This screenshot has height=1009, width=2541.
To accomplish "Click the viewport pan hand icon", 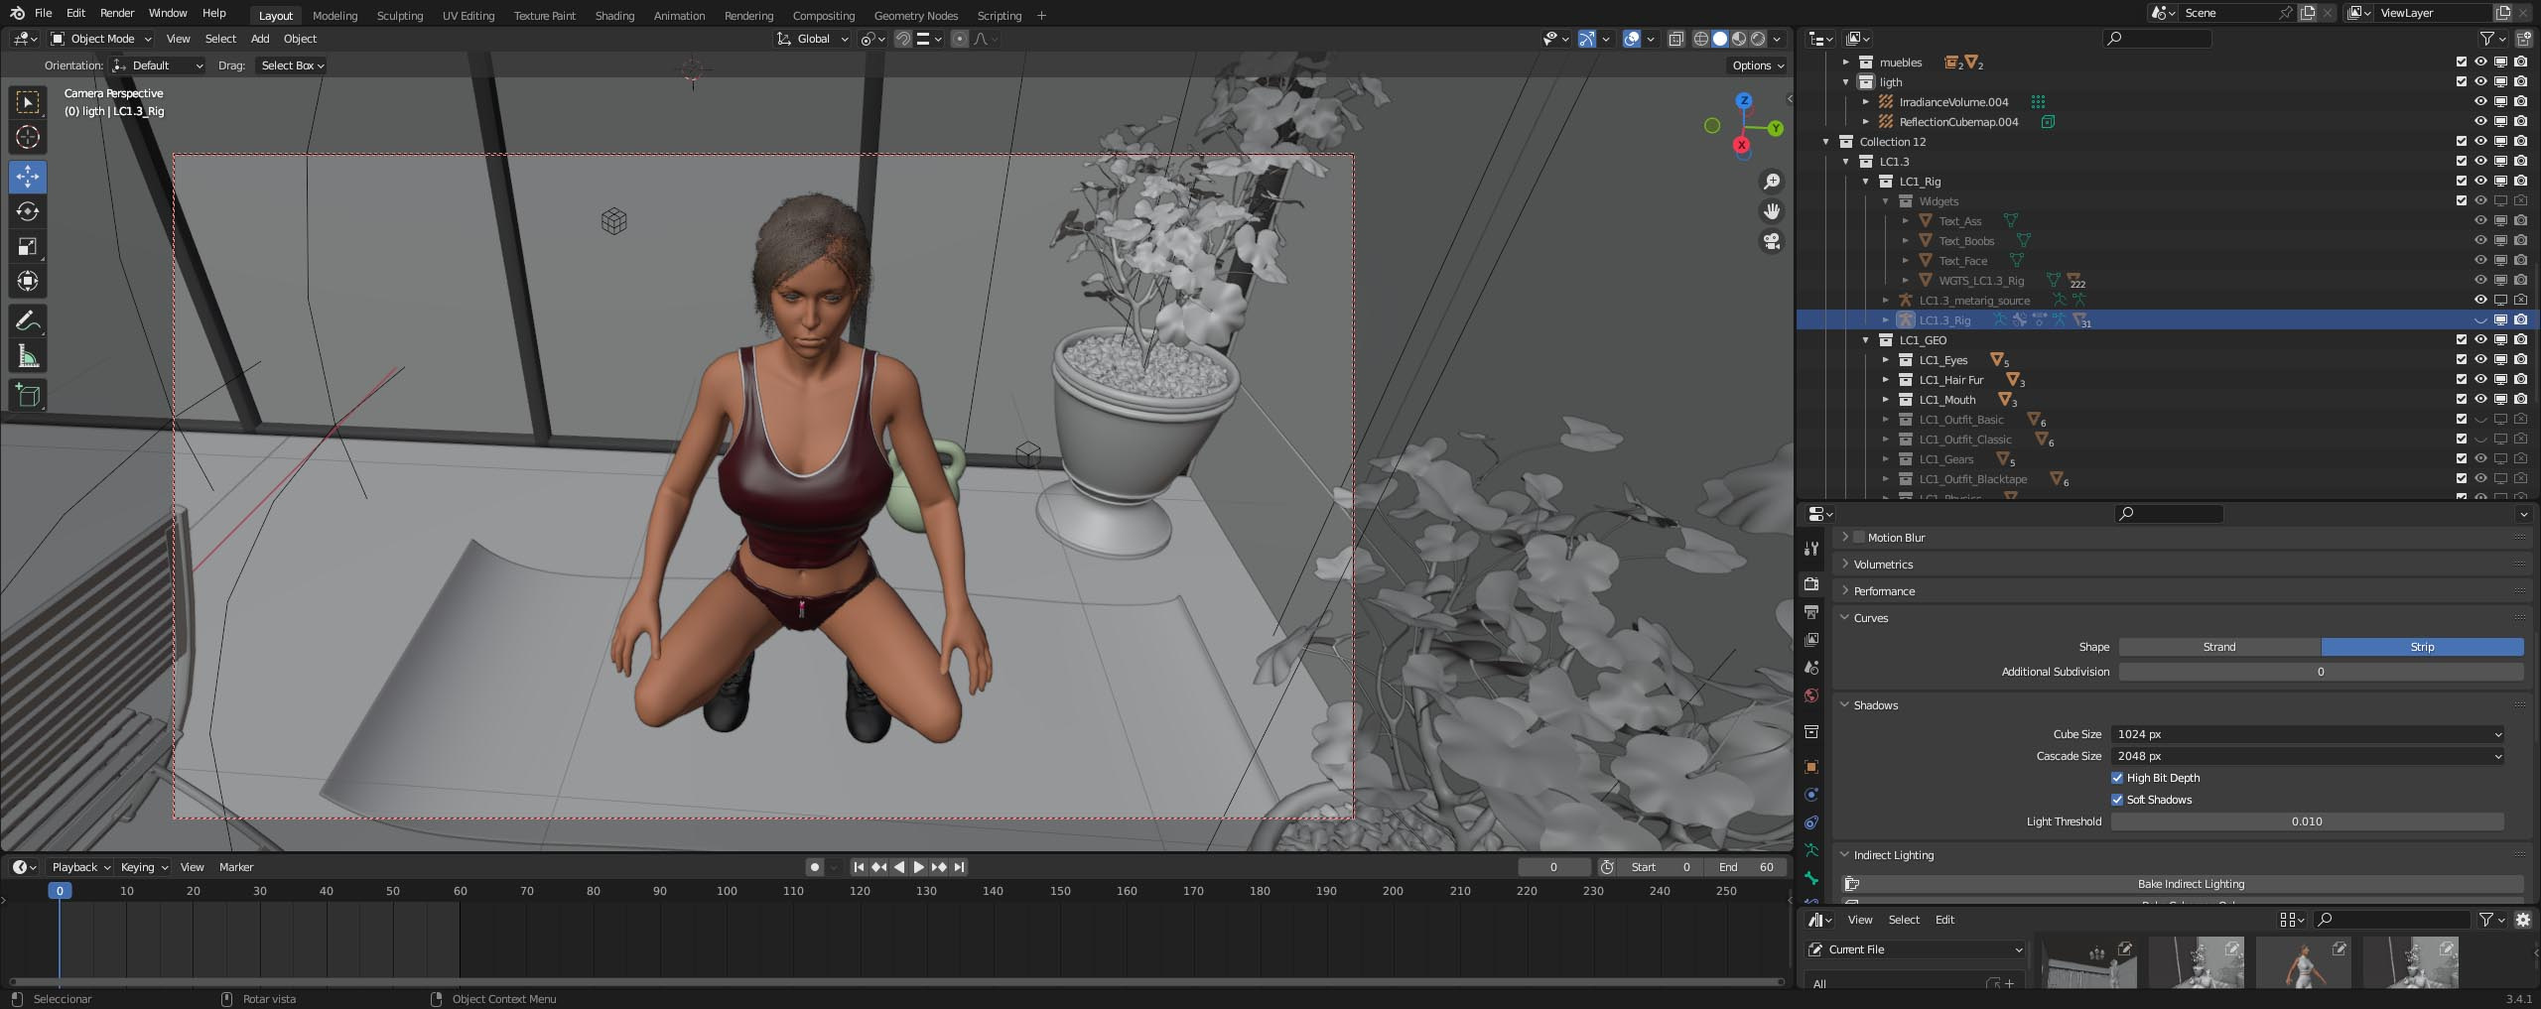I will (1772, 211).
